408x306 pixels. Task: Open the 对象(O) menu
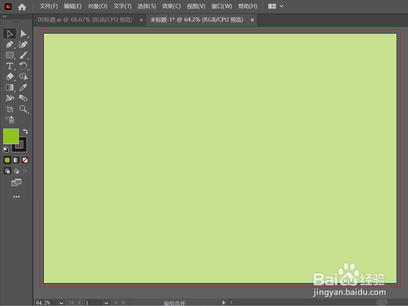coord(97,6)
